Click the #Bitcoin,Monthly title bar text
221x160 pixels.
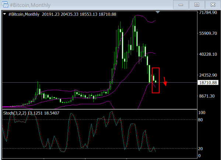point(30,5)
